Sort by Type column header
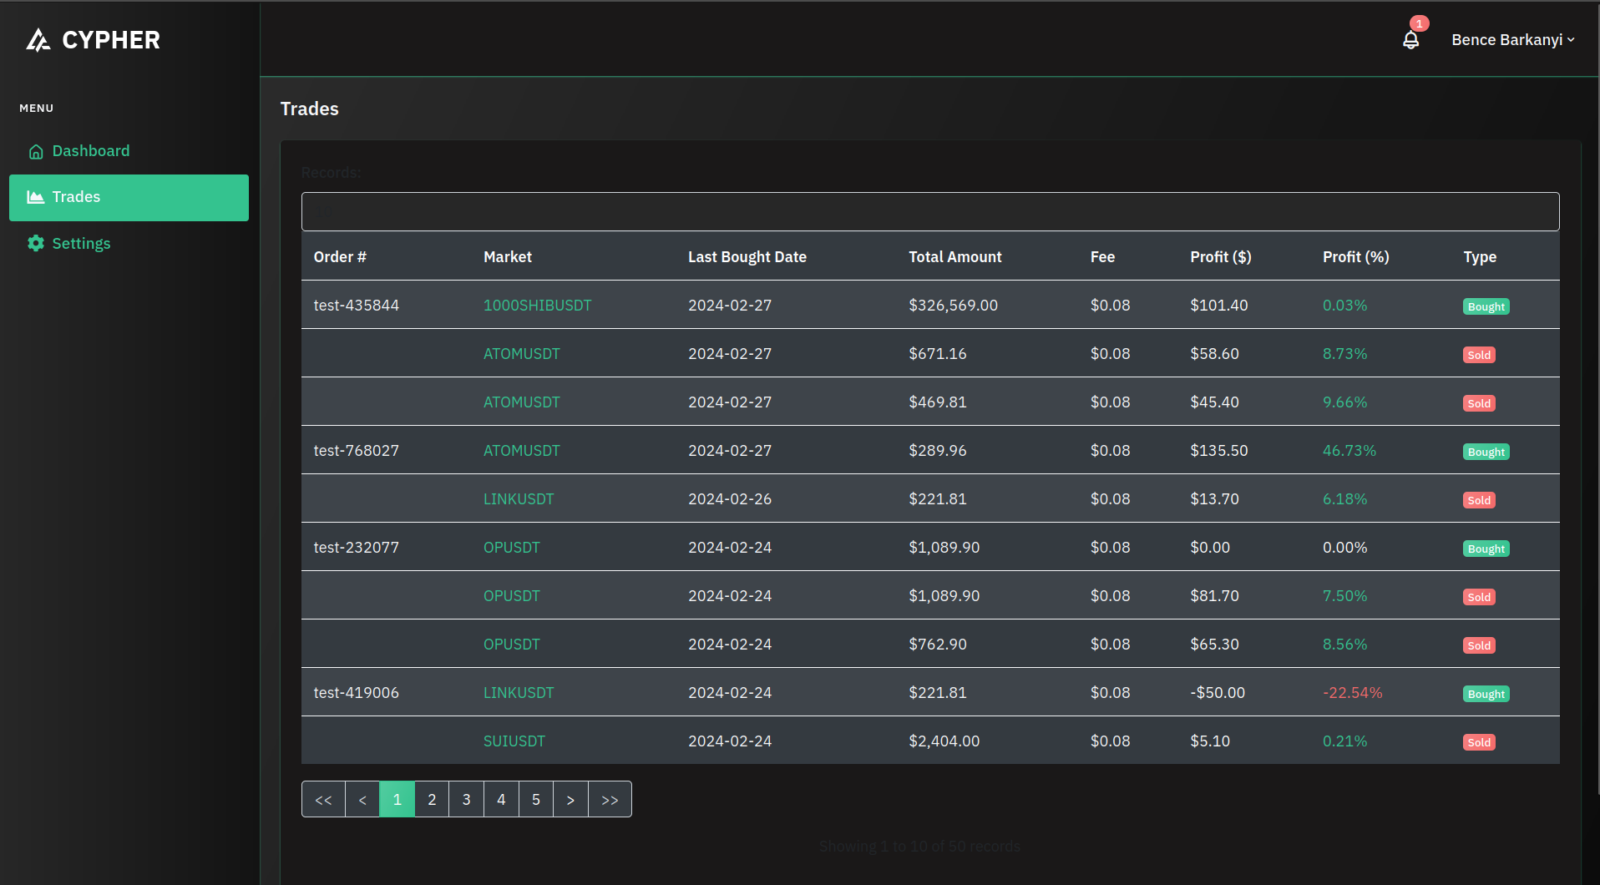 (1479, 257)
